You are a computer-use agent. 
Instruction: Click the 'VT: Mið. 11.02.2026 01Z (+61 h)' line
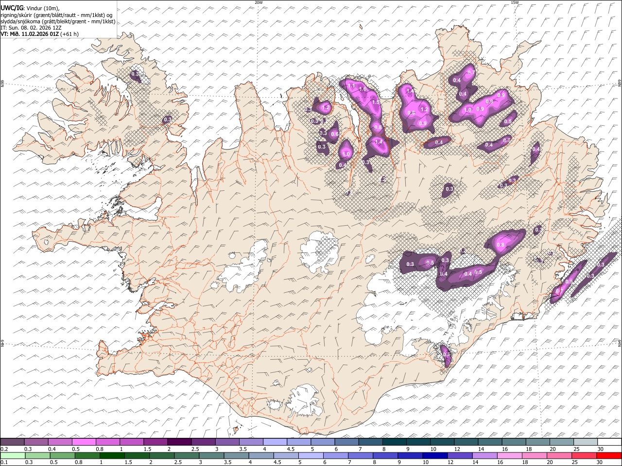(39, 34)
